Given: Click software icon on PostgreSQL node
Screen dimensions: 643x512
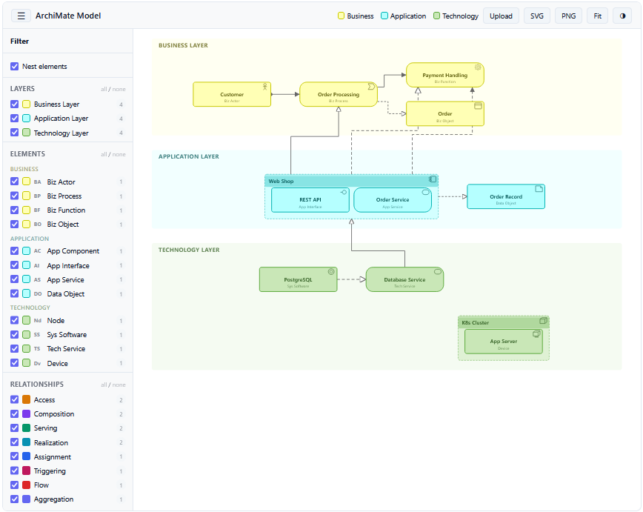Looking at the screenshot, I should click(x=331, y=272).
